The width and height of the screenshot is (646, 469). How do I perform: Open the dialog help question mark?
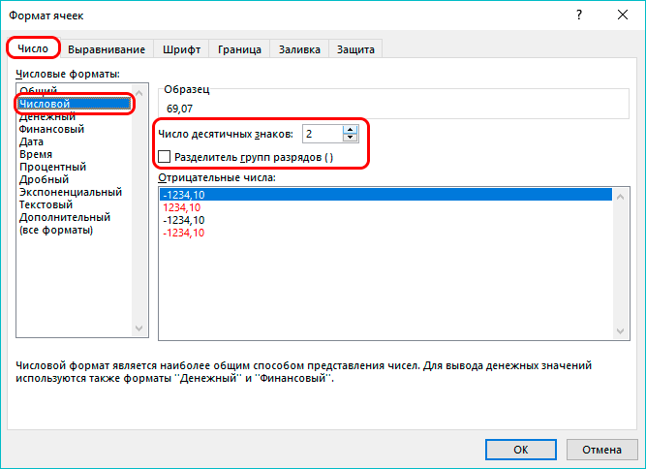(579, 16)
